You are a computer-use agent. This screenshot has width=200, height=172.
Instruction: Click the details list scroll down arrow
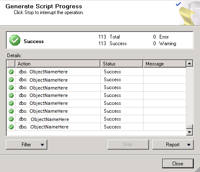(x=190, y=132)
